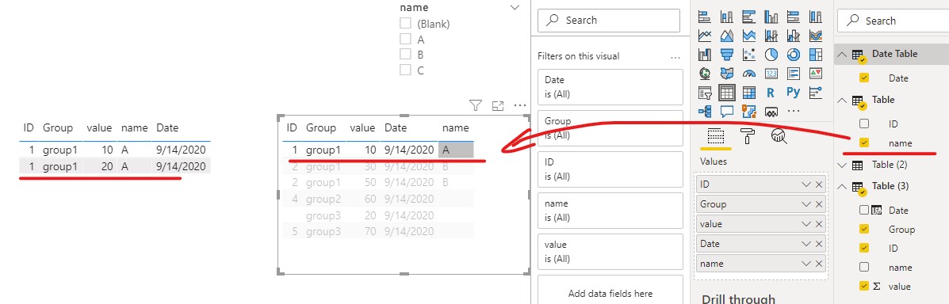This screenshot has height=304, width=949.
Task: Select the matrix visual icon
Action: pos(749,93)
